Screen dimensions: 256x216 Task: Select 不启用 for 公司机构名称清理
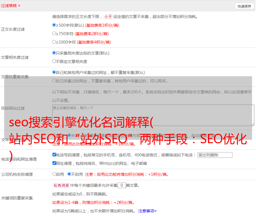point(69,174)
